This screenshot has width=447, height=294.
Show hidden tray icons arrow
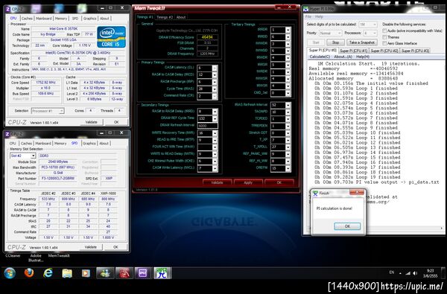400,273
